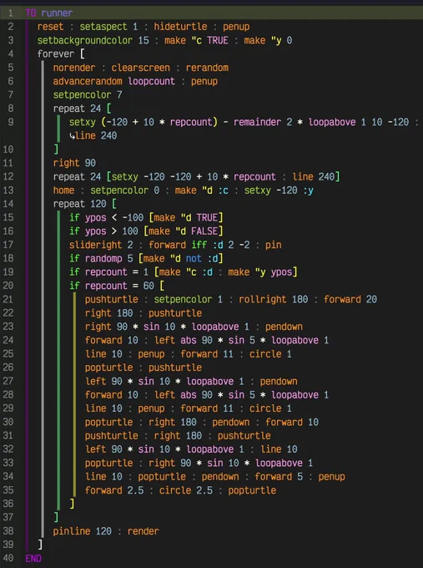Click the line-wrap arrow before 'line 240'

click(72, 136)
